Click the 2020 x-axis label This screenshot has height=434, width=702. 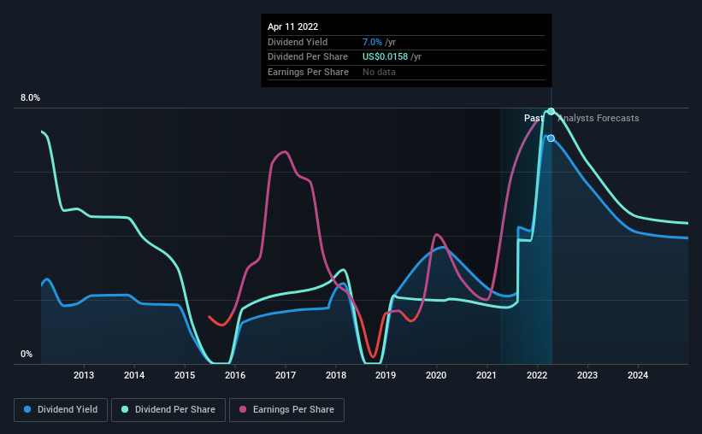tap(436, 375)
